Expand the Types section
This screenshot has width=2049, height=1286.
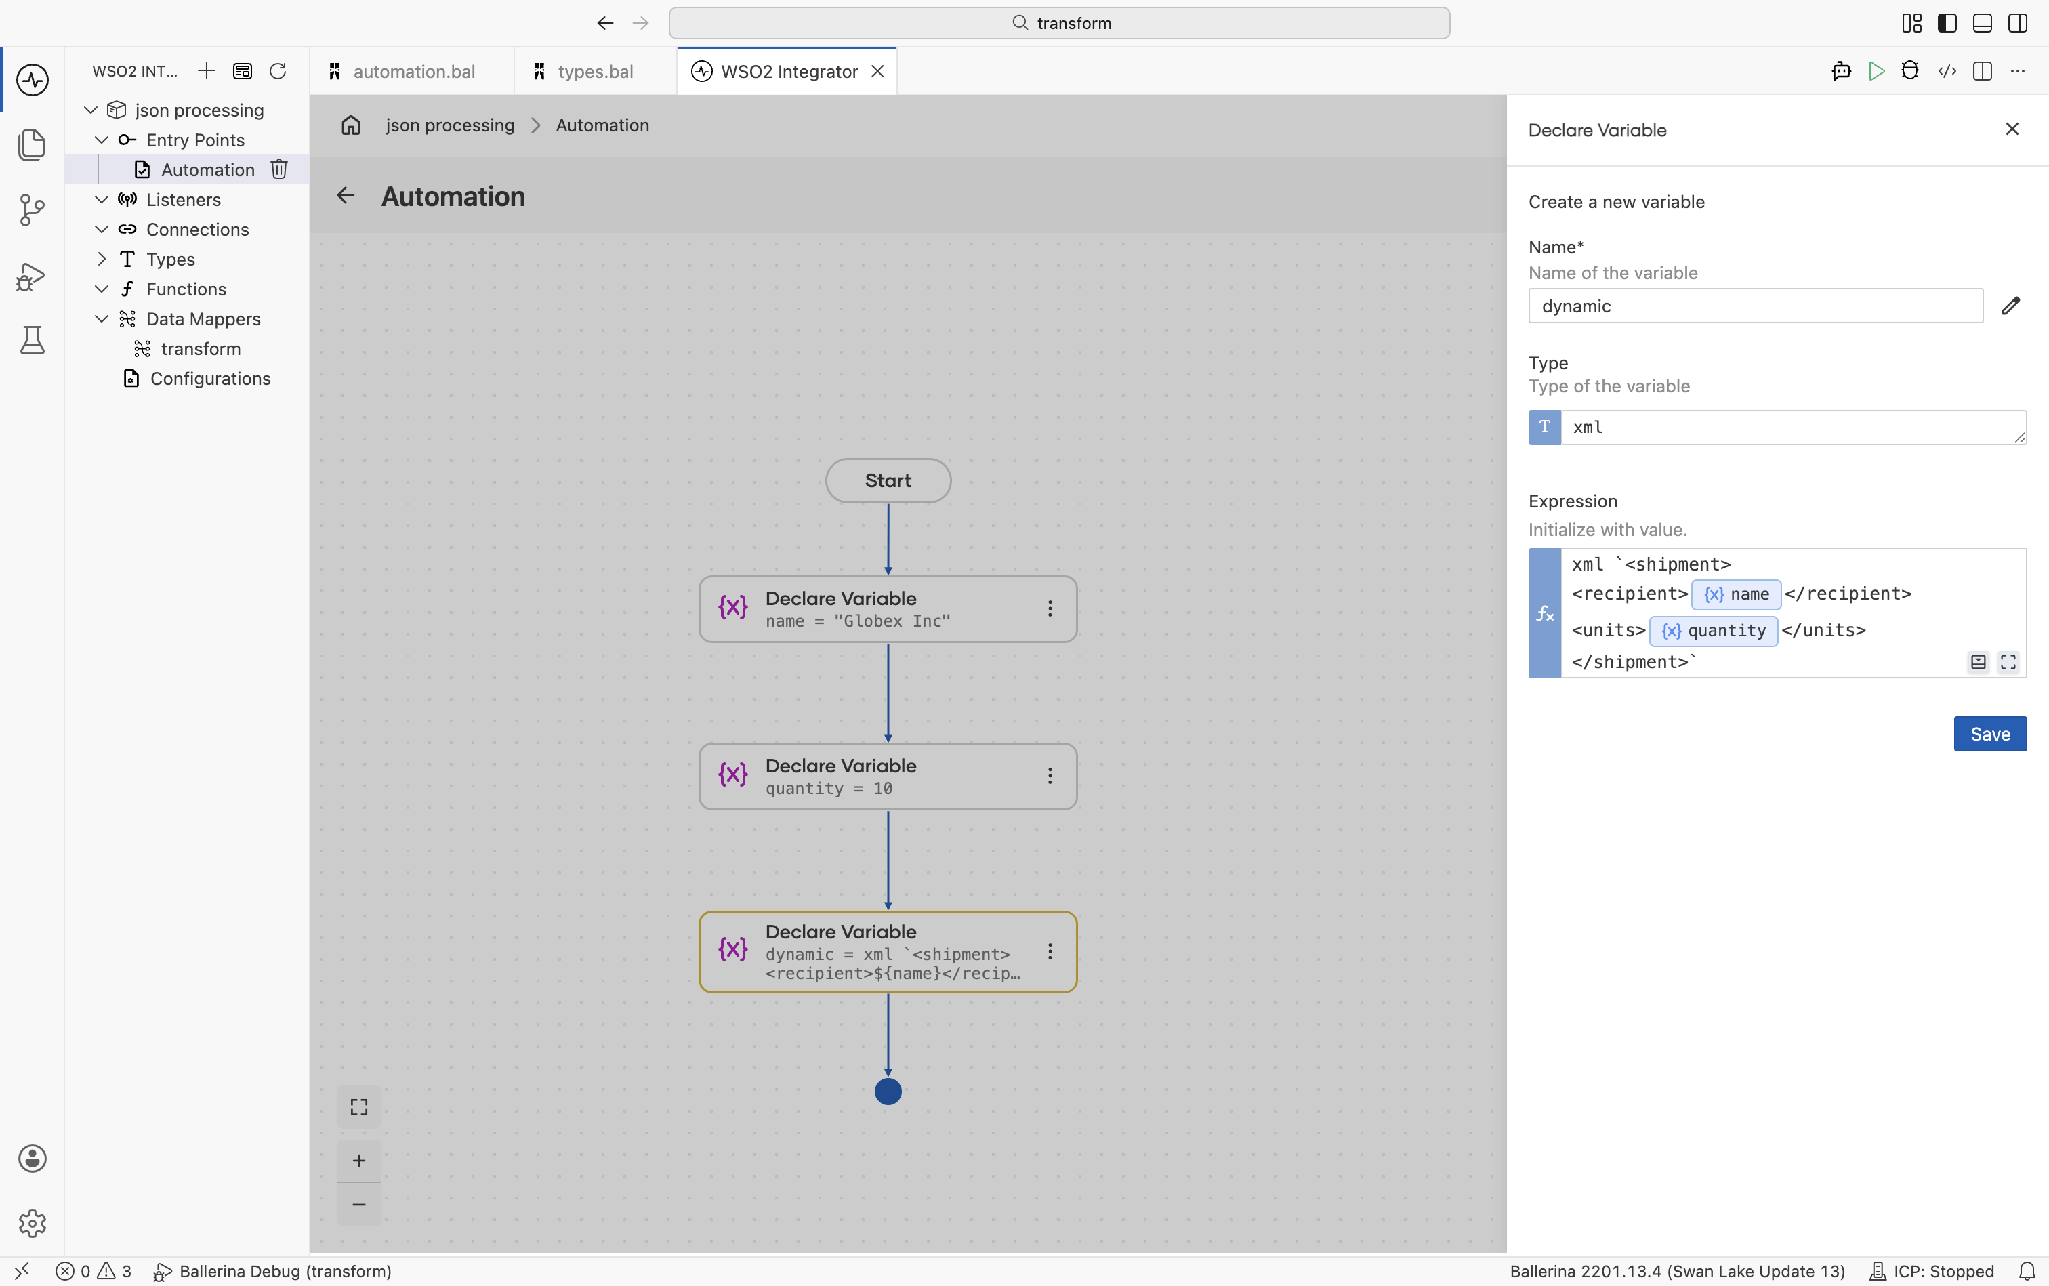tap(101, 259)
